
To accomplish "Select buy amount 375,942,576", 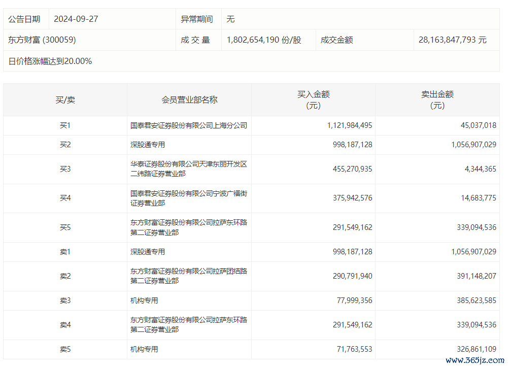I will [x=353, y=198].
